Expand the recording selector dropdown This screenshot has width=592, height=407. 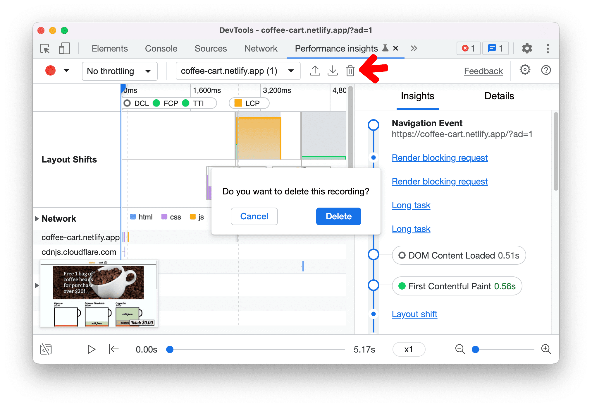click(292, 71)
